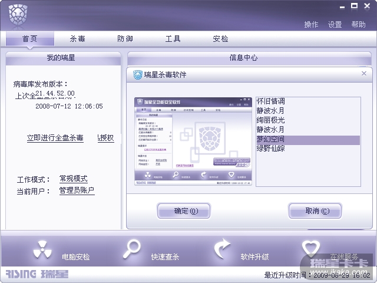The width and height of the screenshot is (377, 283).
Task: Click 常规模式 work mode link
Action: pyautogui.click(x=73, y=179)
